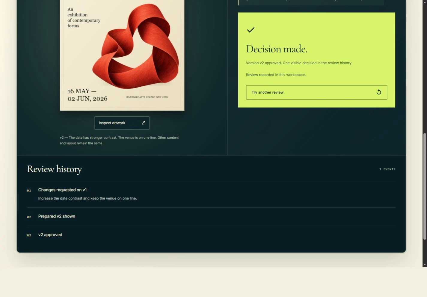Viewport: 427px width, 297px height.
Task: Click 'RIVERDALE ARTS CENTRE, NEW YORK' venue text
Action: point(147,97)
